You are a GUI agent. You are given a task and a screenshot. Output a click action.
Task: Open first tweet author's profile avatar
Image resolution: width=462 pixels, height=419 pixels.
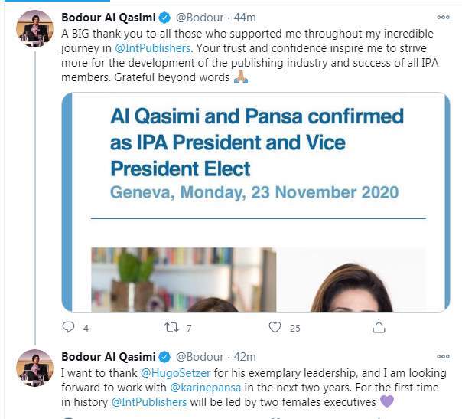[33, 29]
